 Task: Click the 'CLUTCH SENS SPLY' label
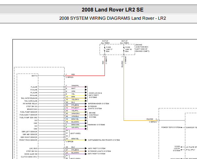click(x=29, y=157)
